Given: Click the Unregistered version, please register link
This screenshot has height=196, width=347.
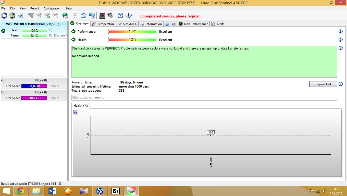Looking at the screenshot, I should pyautogui.click(x=170, y=16).
